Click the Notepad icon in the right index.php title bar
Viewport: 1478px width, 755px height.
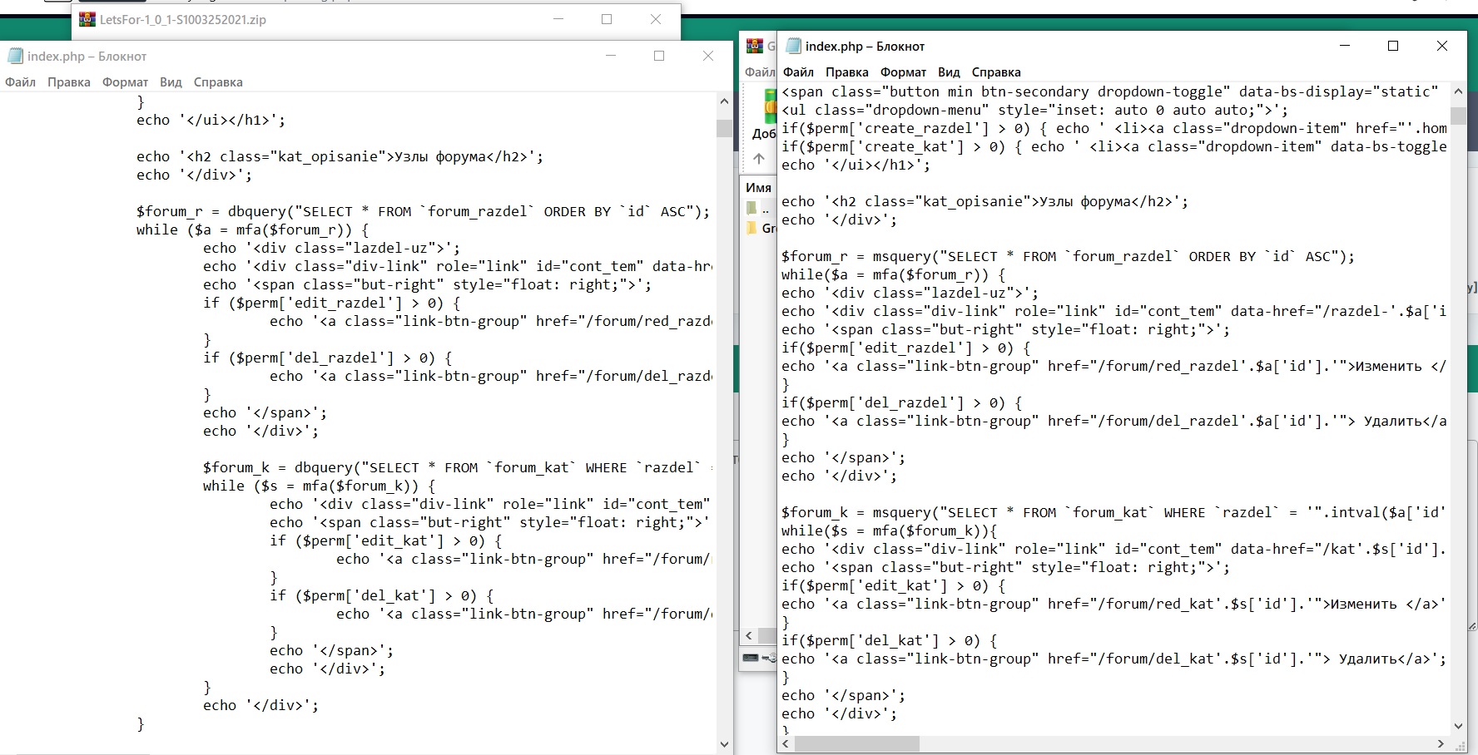pyautogui.click(x=794, y=46)
